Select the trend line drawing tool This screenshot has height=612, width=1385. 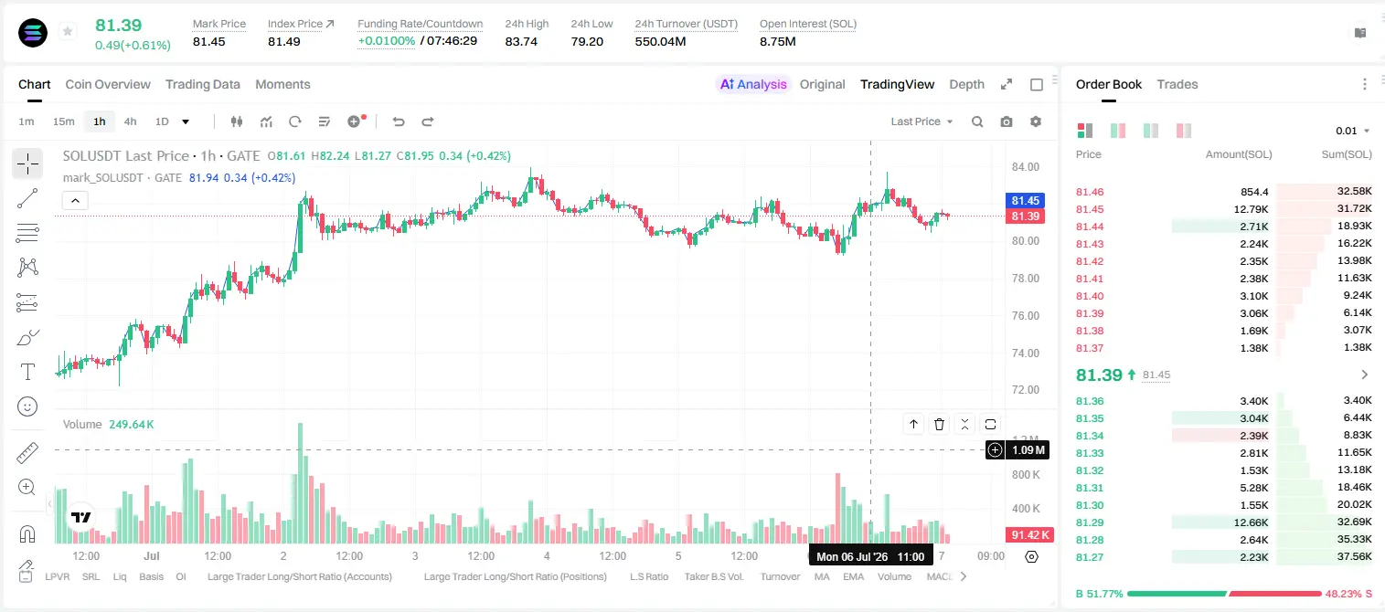click(x=27, y=198)
